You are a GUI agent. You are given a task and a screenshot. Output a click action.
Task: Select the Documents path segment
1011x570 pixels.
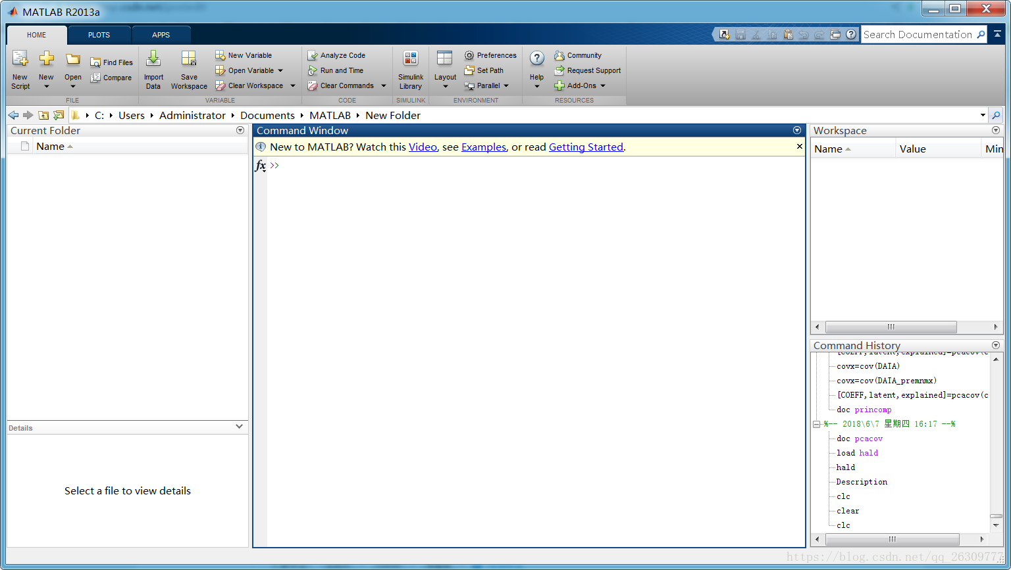(267, 115)
